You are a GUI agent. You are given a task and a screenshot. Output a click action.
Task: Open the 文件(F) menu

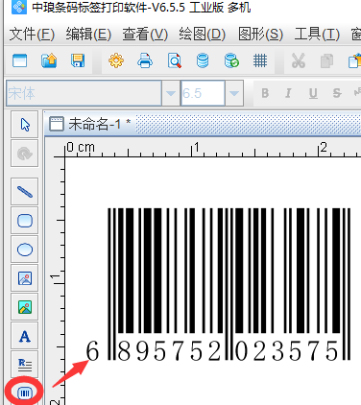coord(32,35)
